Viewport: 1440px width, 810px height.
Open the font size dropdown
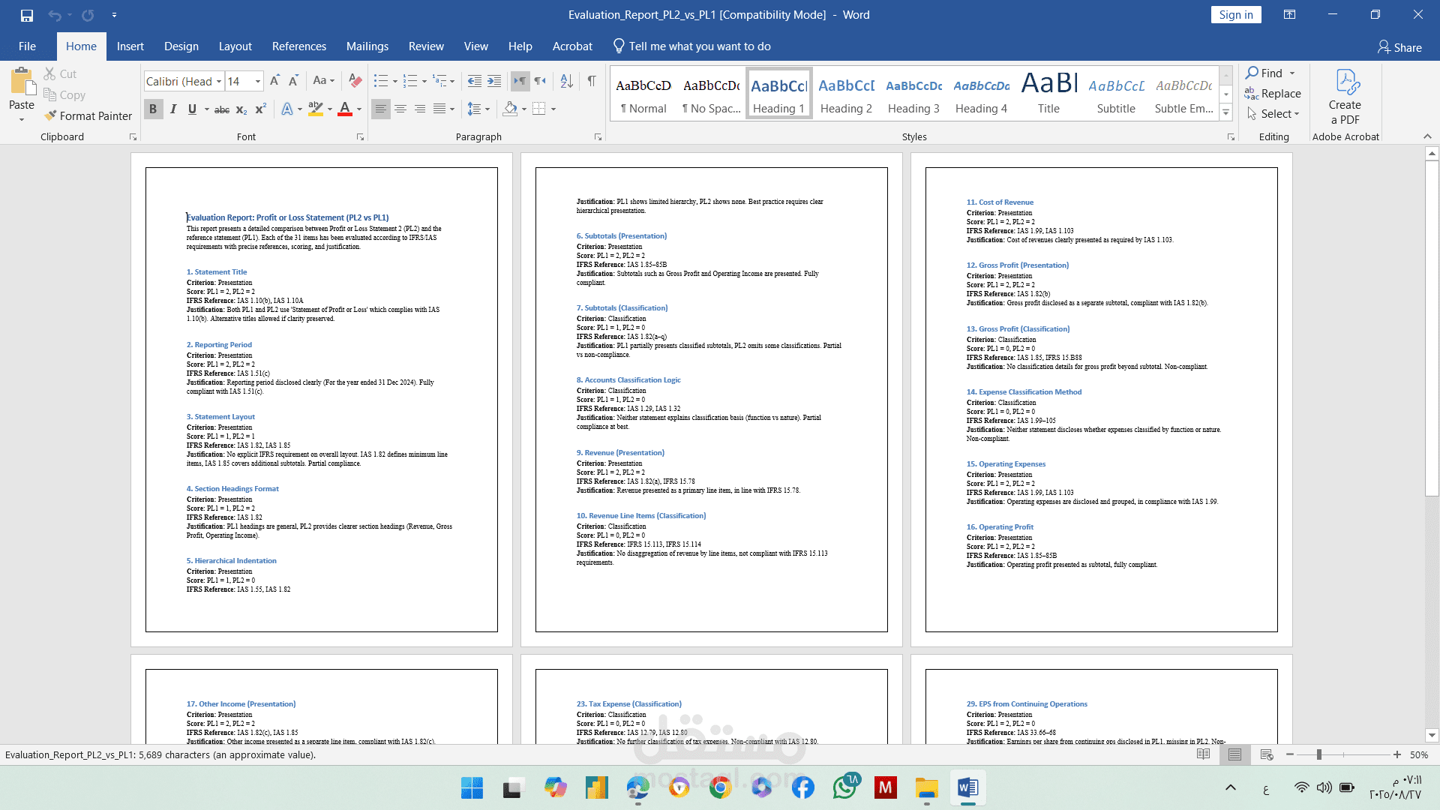click(x=258, y=81)
